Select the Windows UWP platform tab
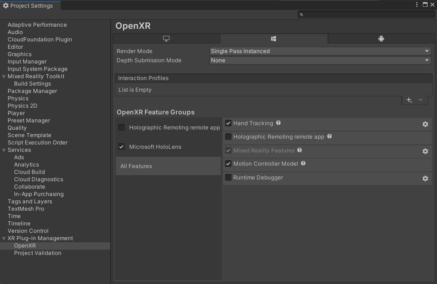437x284 pixels. pos(274,39)
